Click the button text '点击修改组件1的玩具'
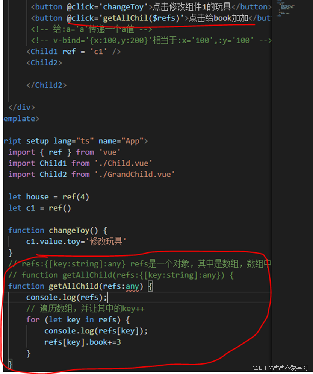 (x=192, y=7)
